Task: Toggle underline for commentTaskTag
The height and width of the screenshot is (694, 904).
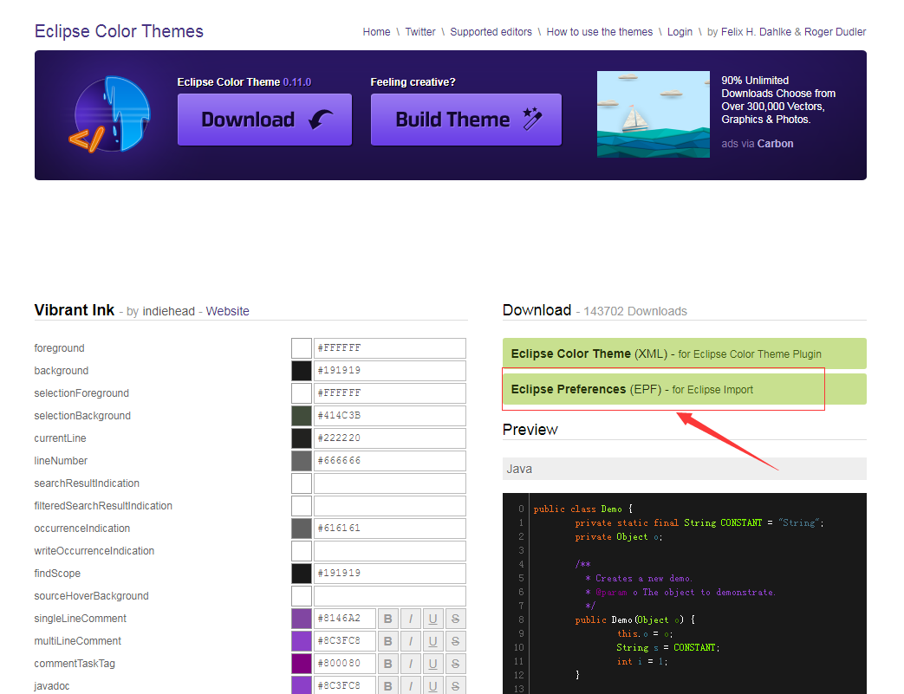Action: (433, 664)
